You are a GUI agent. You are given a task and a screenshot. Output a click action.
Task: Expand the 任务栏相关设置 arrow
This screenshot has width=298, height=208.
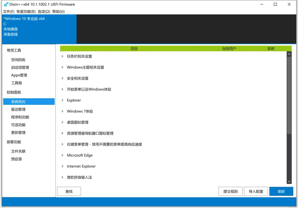click(x=62, y=56)
